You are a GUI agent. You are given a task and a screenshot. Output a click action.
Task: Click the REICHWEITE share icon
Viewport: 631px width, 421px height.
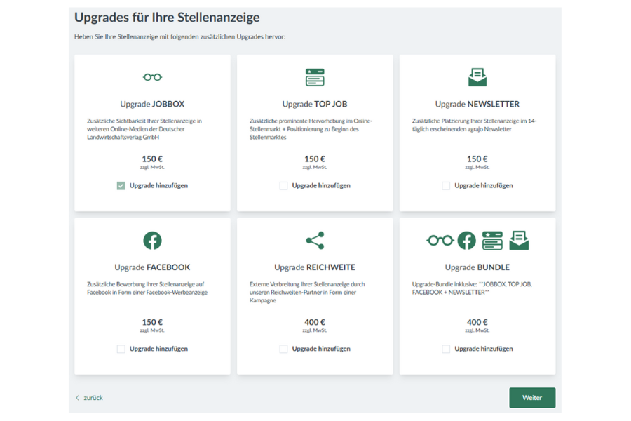pos(315,241)
